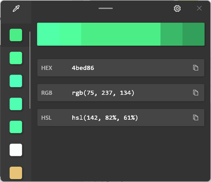This screenshot has height=182, width=211.
Task: Choose the lightest shade in the color bar
Action: pos(48,34)
